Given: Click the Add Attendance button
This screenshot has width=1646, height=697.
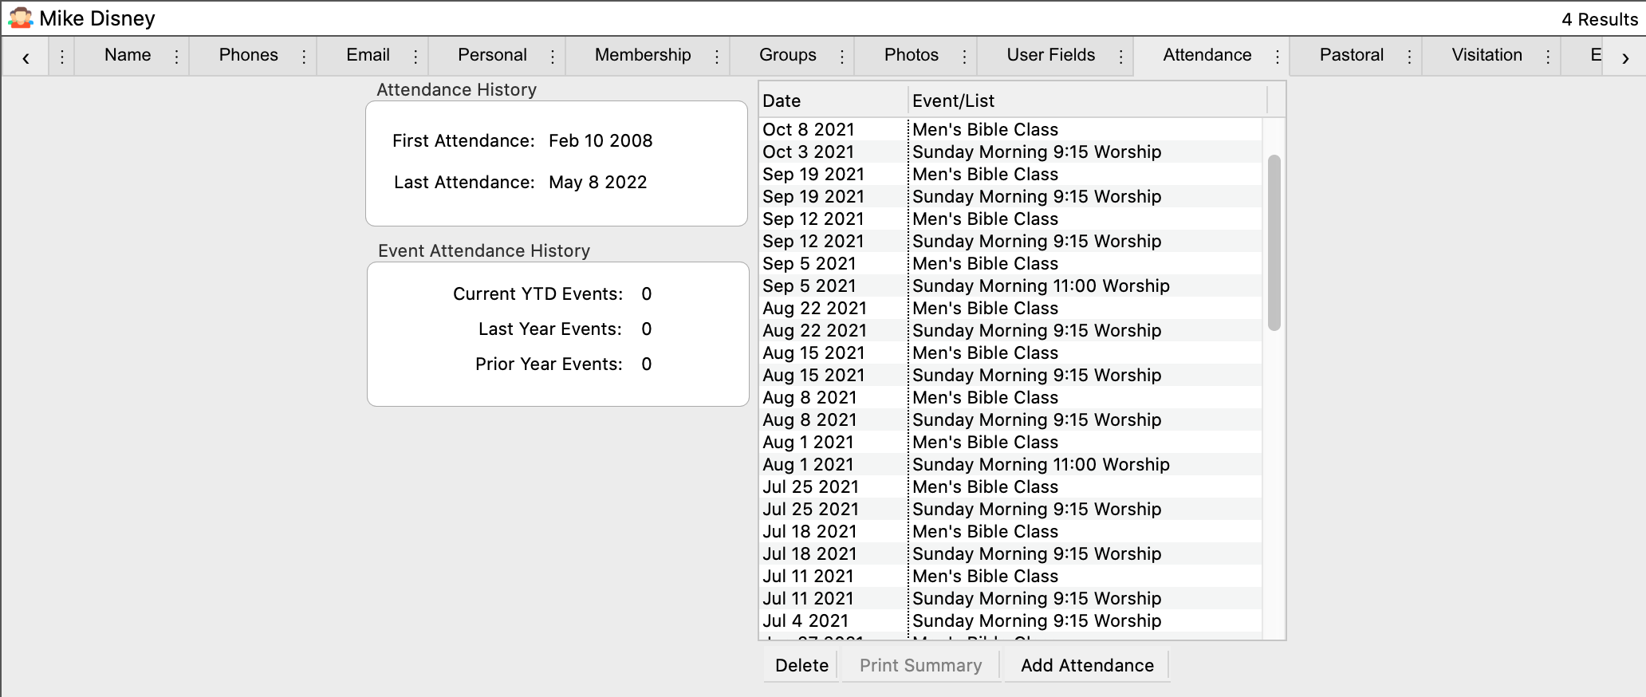Looking at the screenshot, I should (1086, 665).
